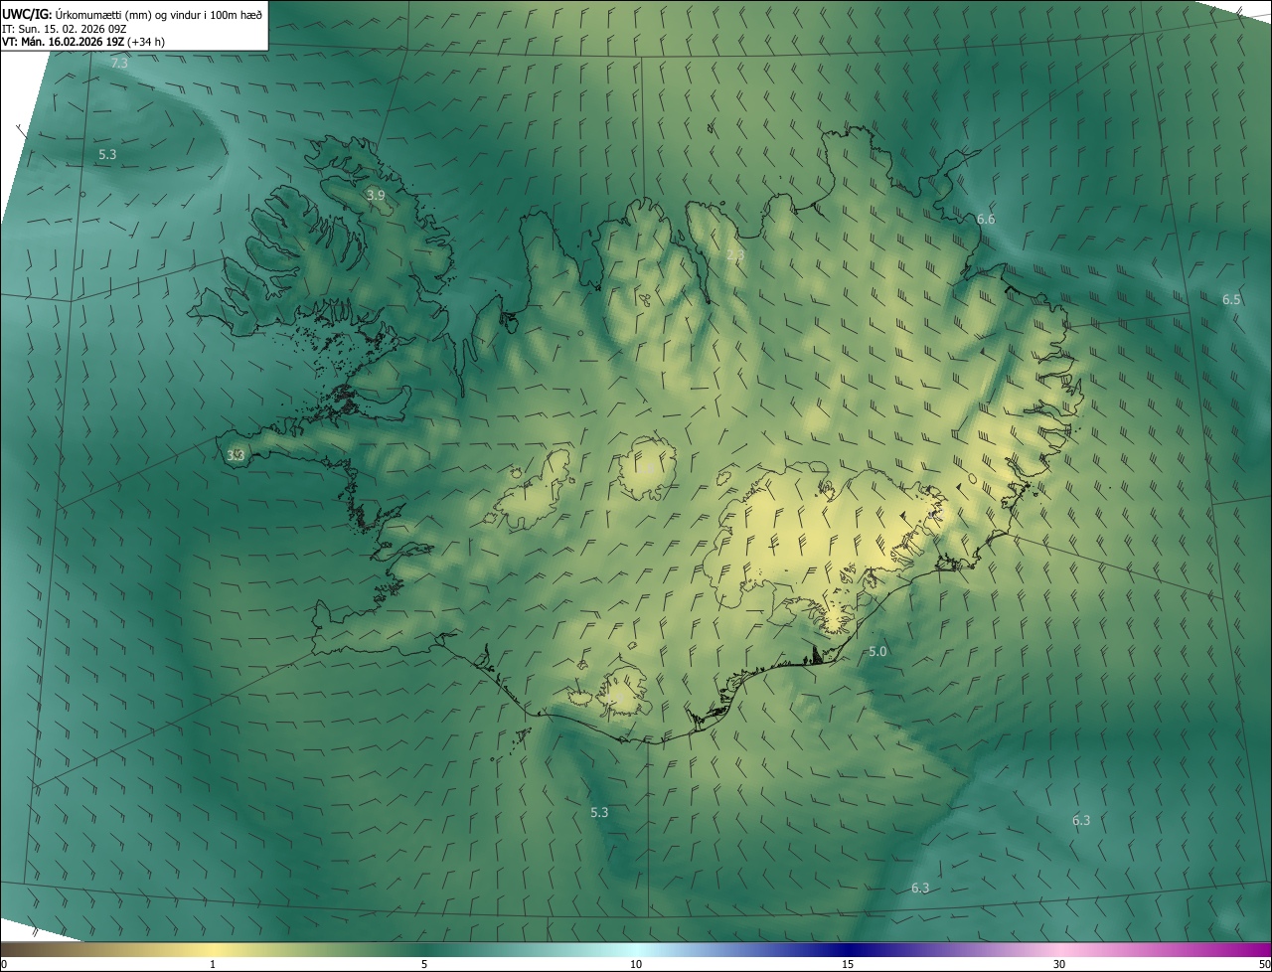Viewport: 1272px width, 972px height.
Task: Click the 6.5 value label east of Iceland
Action: pos(1231,299)
